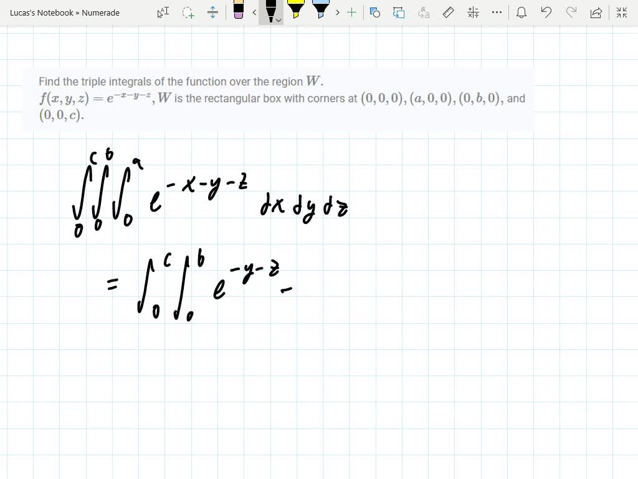Click the Share icon
This screenshot has height=479, width=638.
tap(595, 12)
